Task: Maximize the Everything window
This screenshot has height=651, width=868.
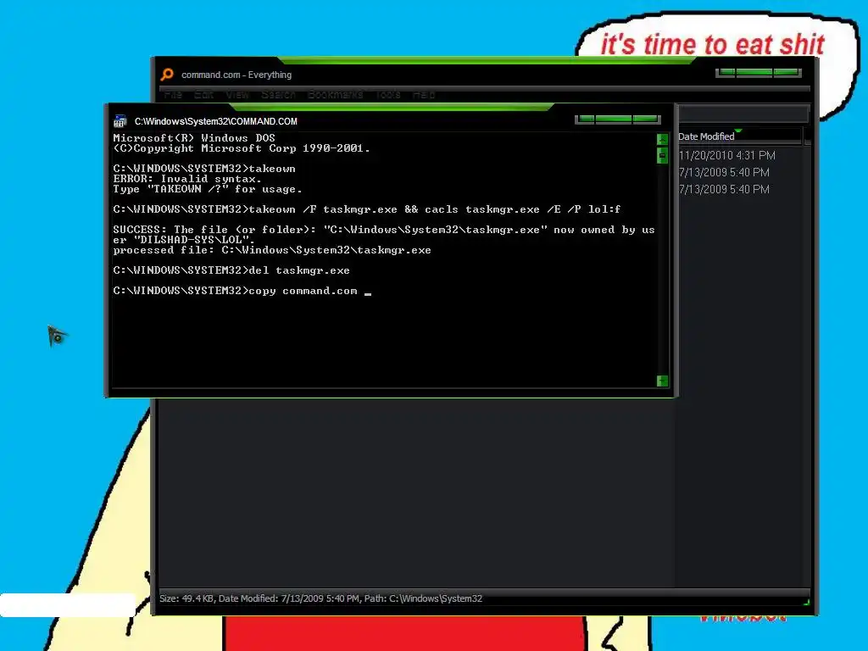Action: (754, 73)
